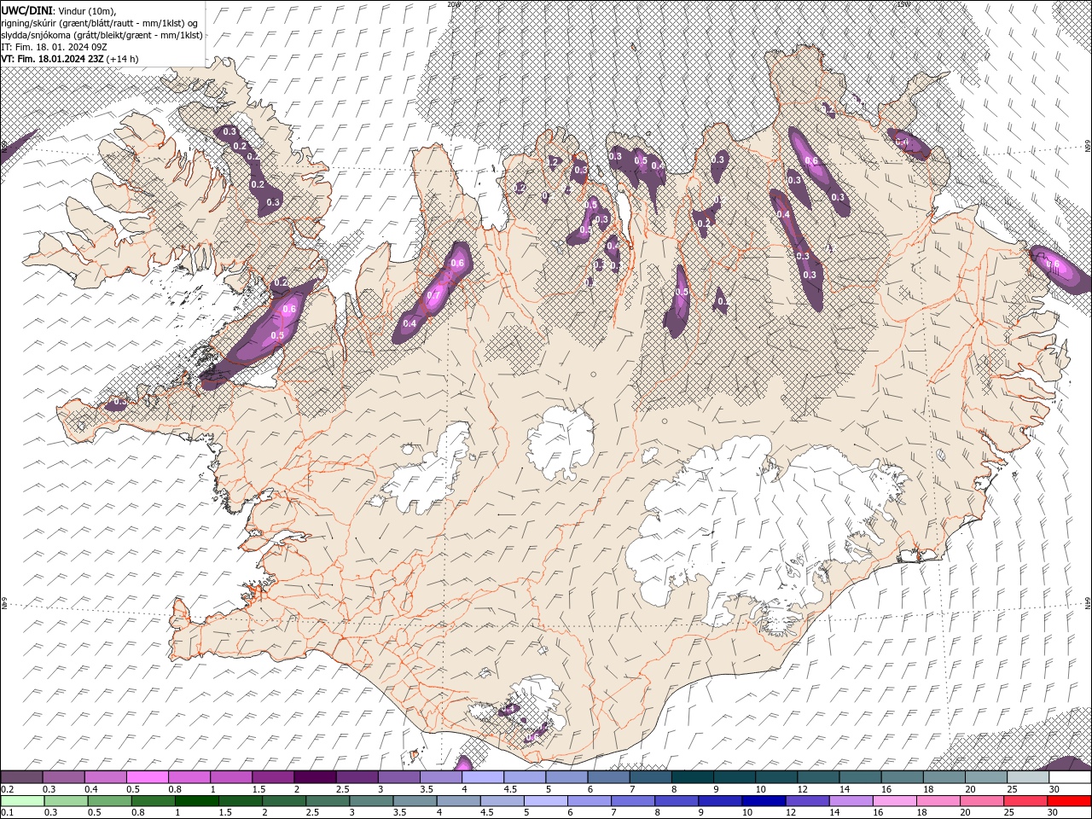The width and height of the screenshot is (1092, 819).
Task: Pick bottom-row legend swatch between 14 and 16
Action: pos(851,800)
